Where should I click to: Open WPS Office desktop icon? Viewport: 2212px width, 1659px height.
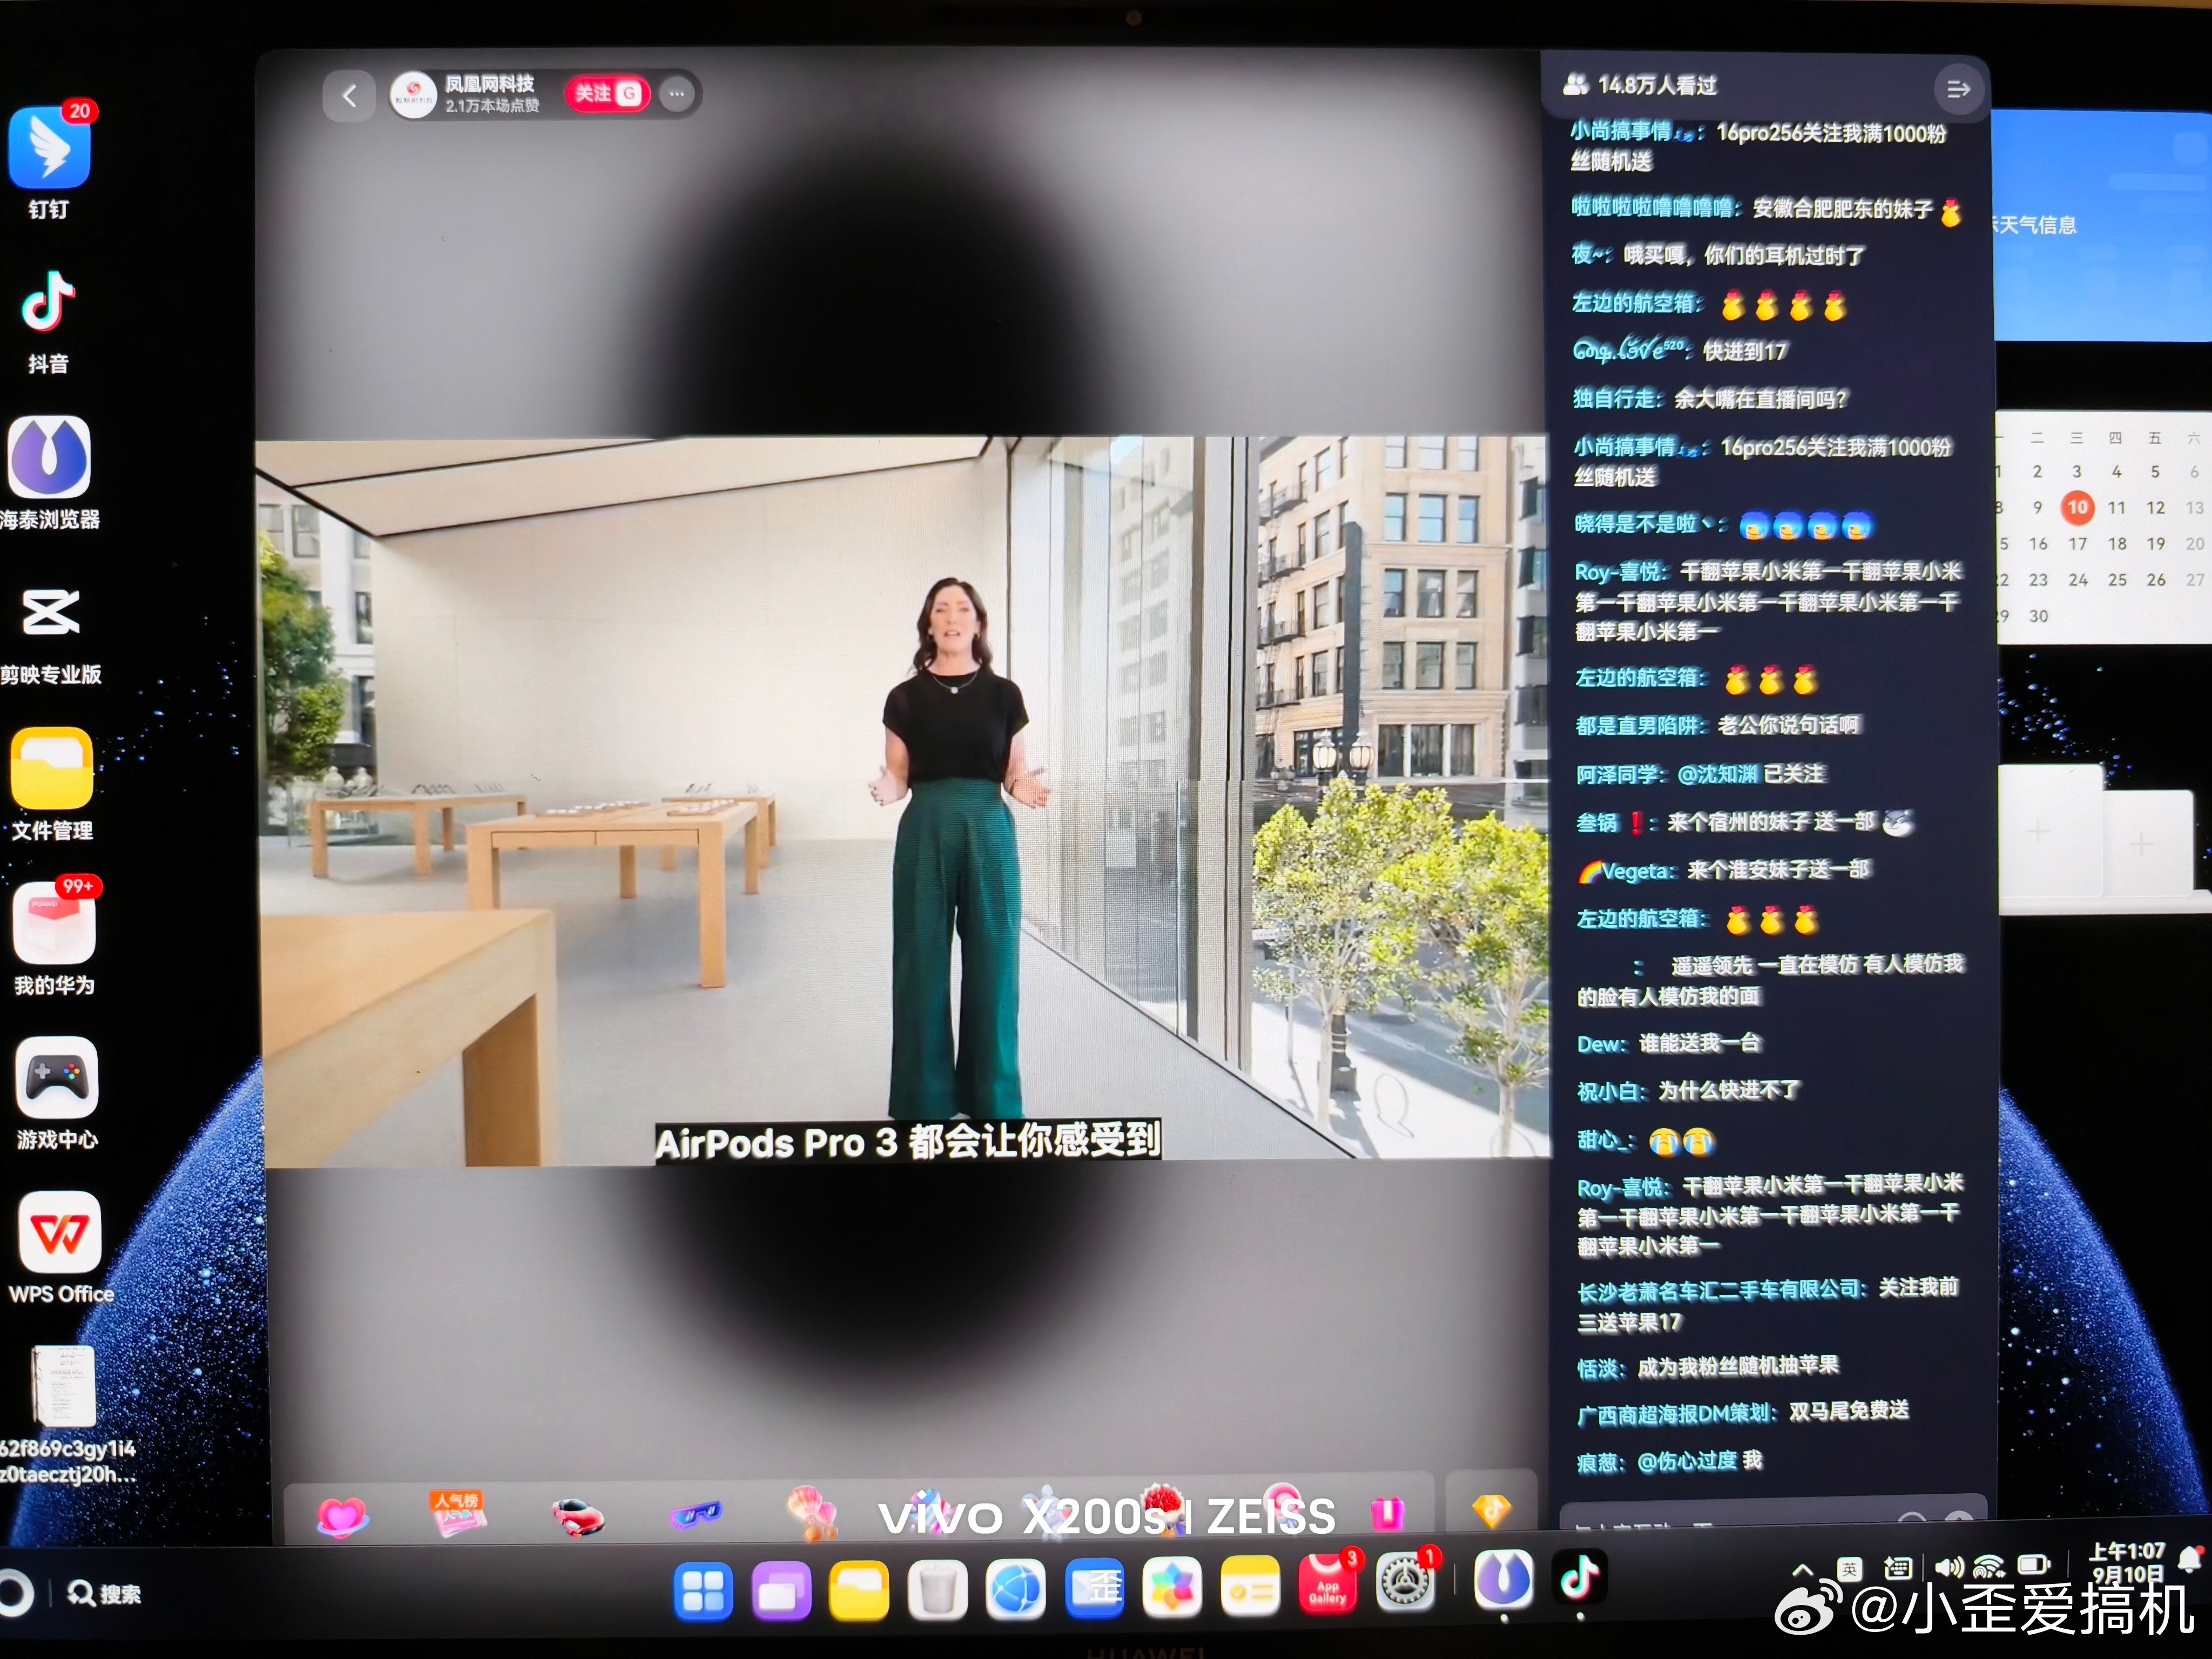point(59,1232)
